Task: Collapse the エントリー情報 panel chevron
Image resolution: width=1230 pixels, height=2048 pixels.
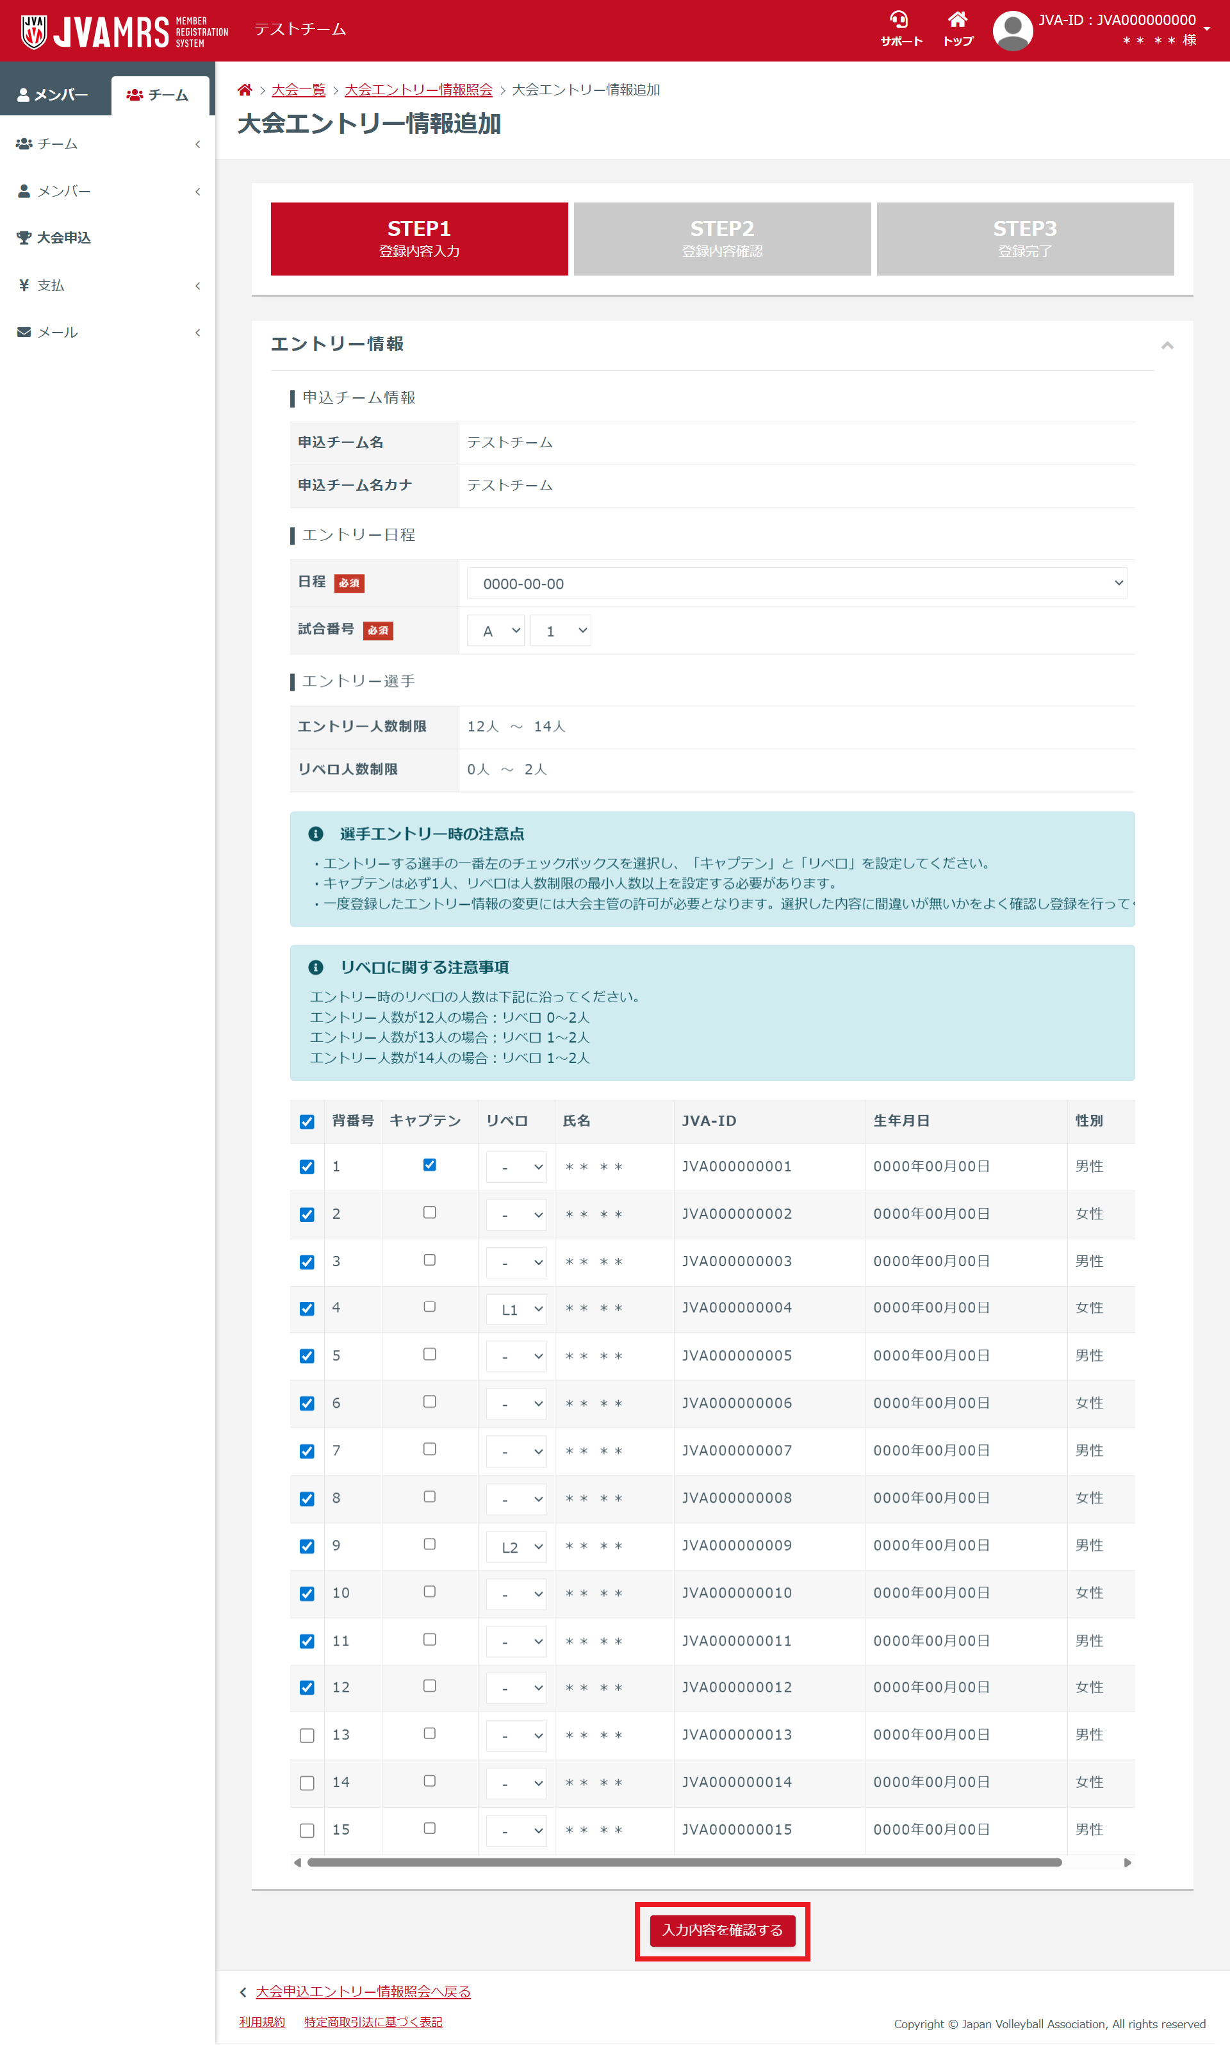Action: coord(1167,345)
